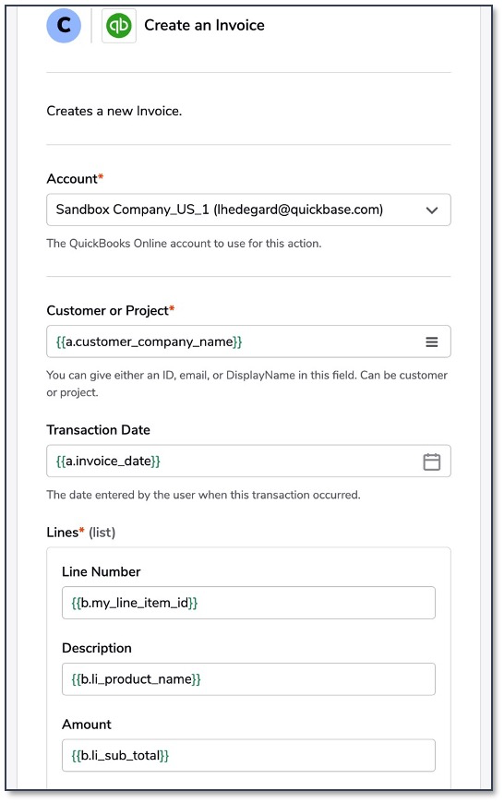Click the Lines (list) section label
The height and width of the screenshot is (803, 504).
point(81,533)
